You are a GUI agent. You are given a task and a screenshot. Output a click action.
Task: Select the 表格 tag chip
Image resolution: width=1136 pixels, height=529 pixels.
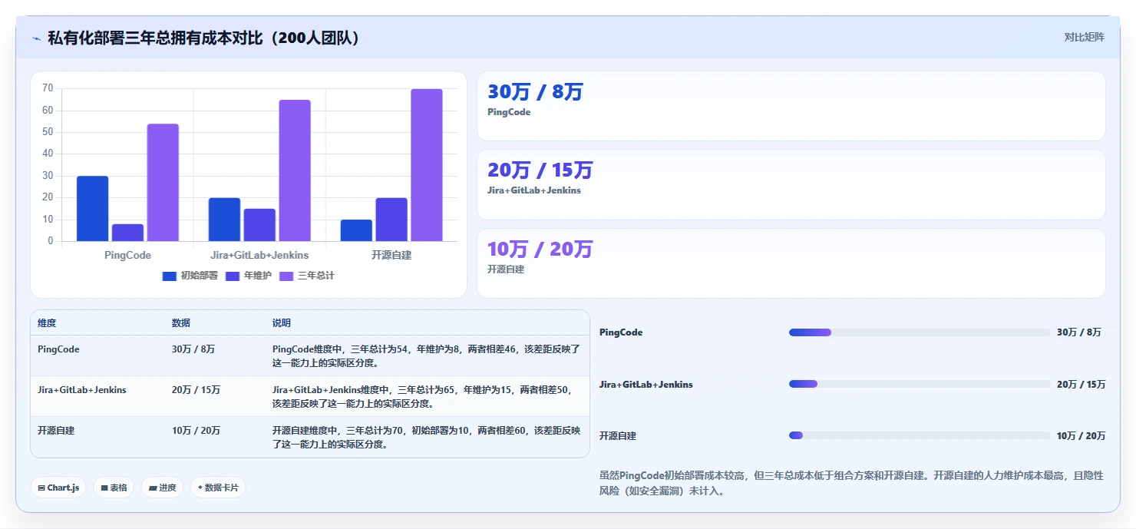(114, 488)
